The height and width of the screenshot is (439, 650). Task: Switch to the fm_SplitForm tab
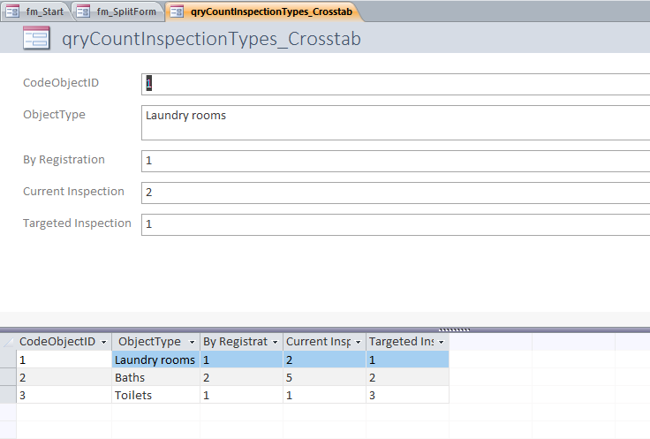[118, 11]
